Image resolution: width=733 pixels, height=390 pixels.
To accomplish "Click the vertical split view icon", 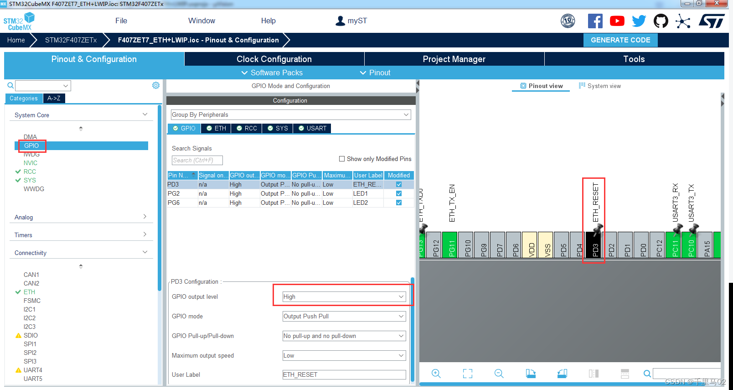I will click(x=594, y=374).
